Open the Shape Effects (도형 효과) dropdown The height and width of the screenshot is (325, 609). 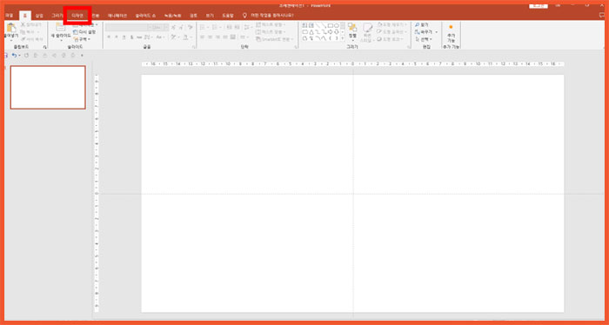coord(391,39)
